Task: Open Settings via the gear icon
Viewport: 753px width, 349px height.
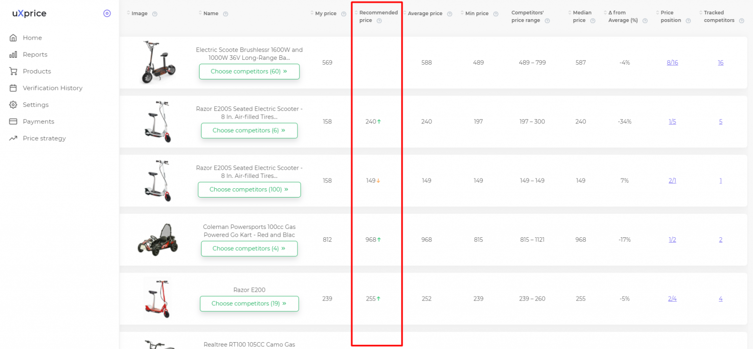Action: tap(14, 104)
